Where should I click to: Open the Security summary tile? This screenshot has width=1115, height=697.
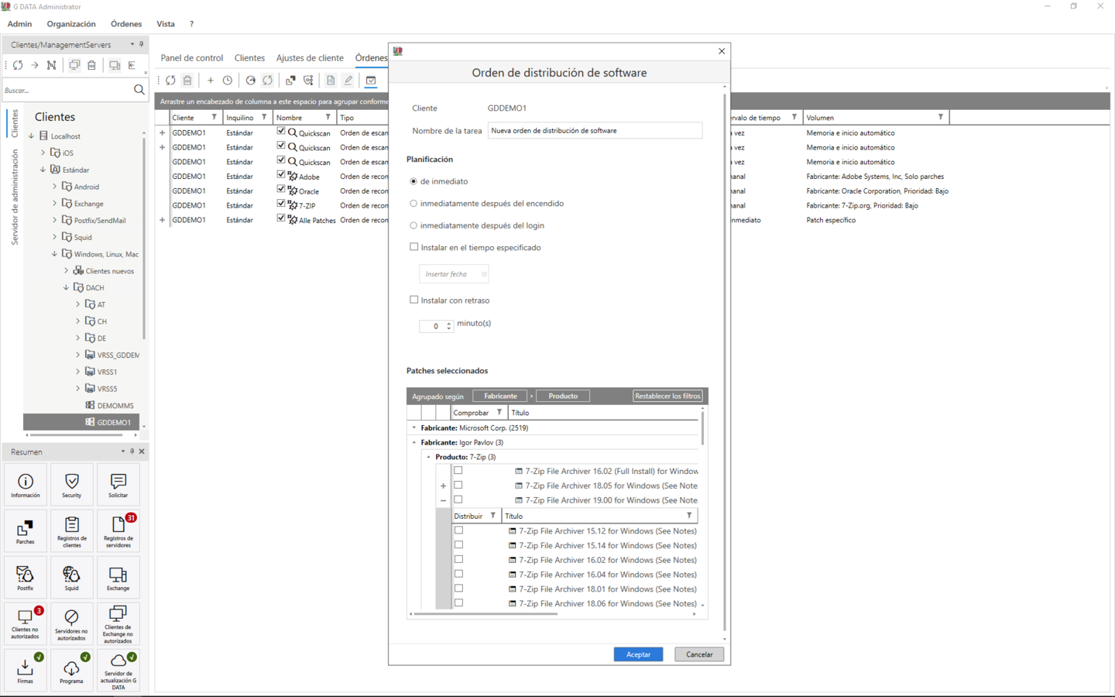coord(72,485)
